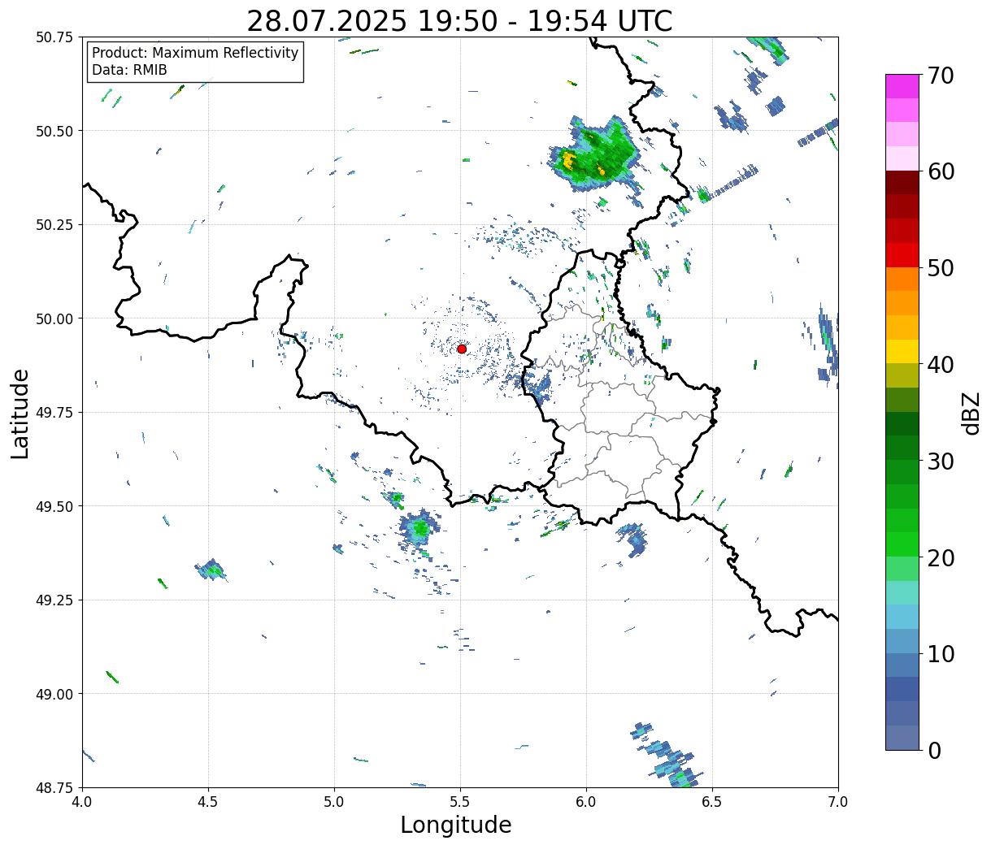Click the colorbar tick label 40

[x=940, y=365]
